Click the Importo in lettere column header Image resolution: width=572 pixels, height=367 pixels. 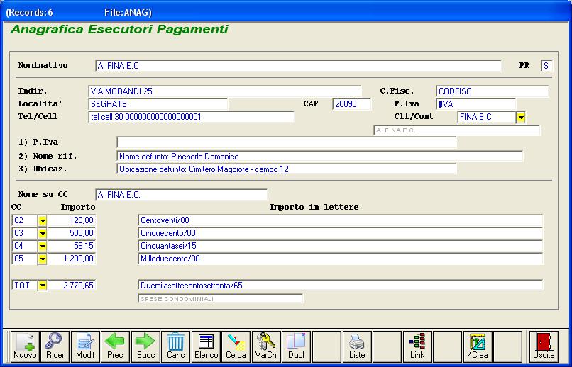[314, 207]
